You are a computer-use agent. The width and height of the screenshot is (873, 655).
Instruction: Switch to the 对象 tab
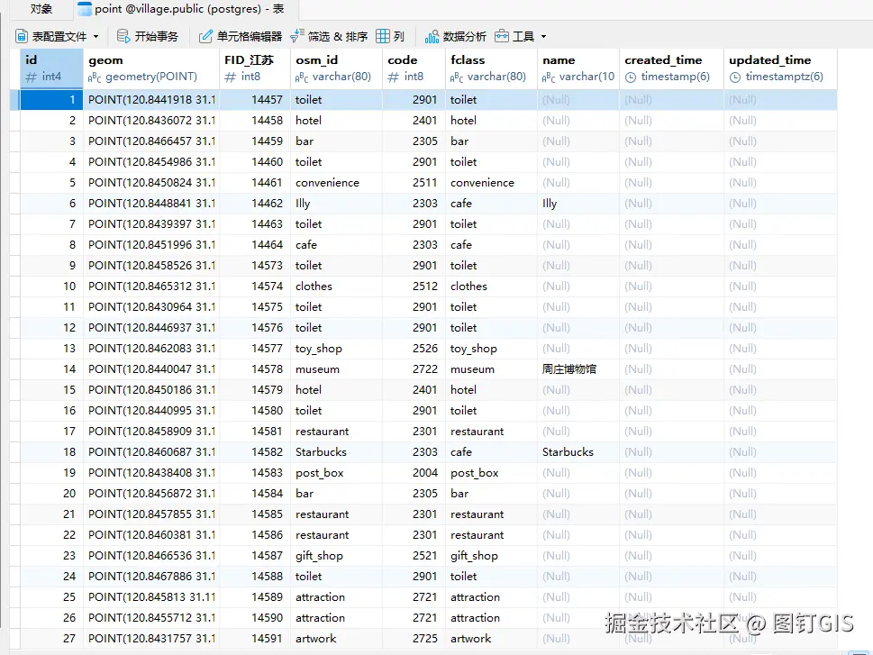(x=41, y=9)
